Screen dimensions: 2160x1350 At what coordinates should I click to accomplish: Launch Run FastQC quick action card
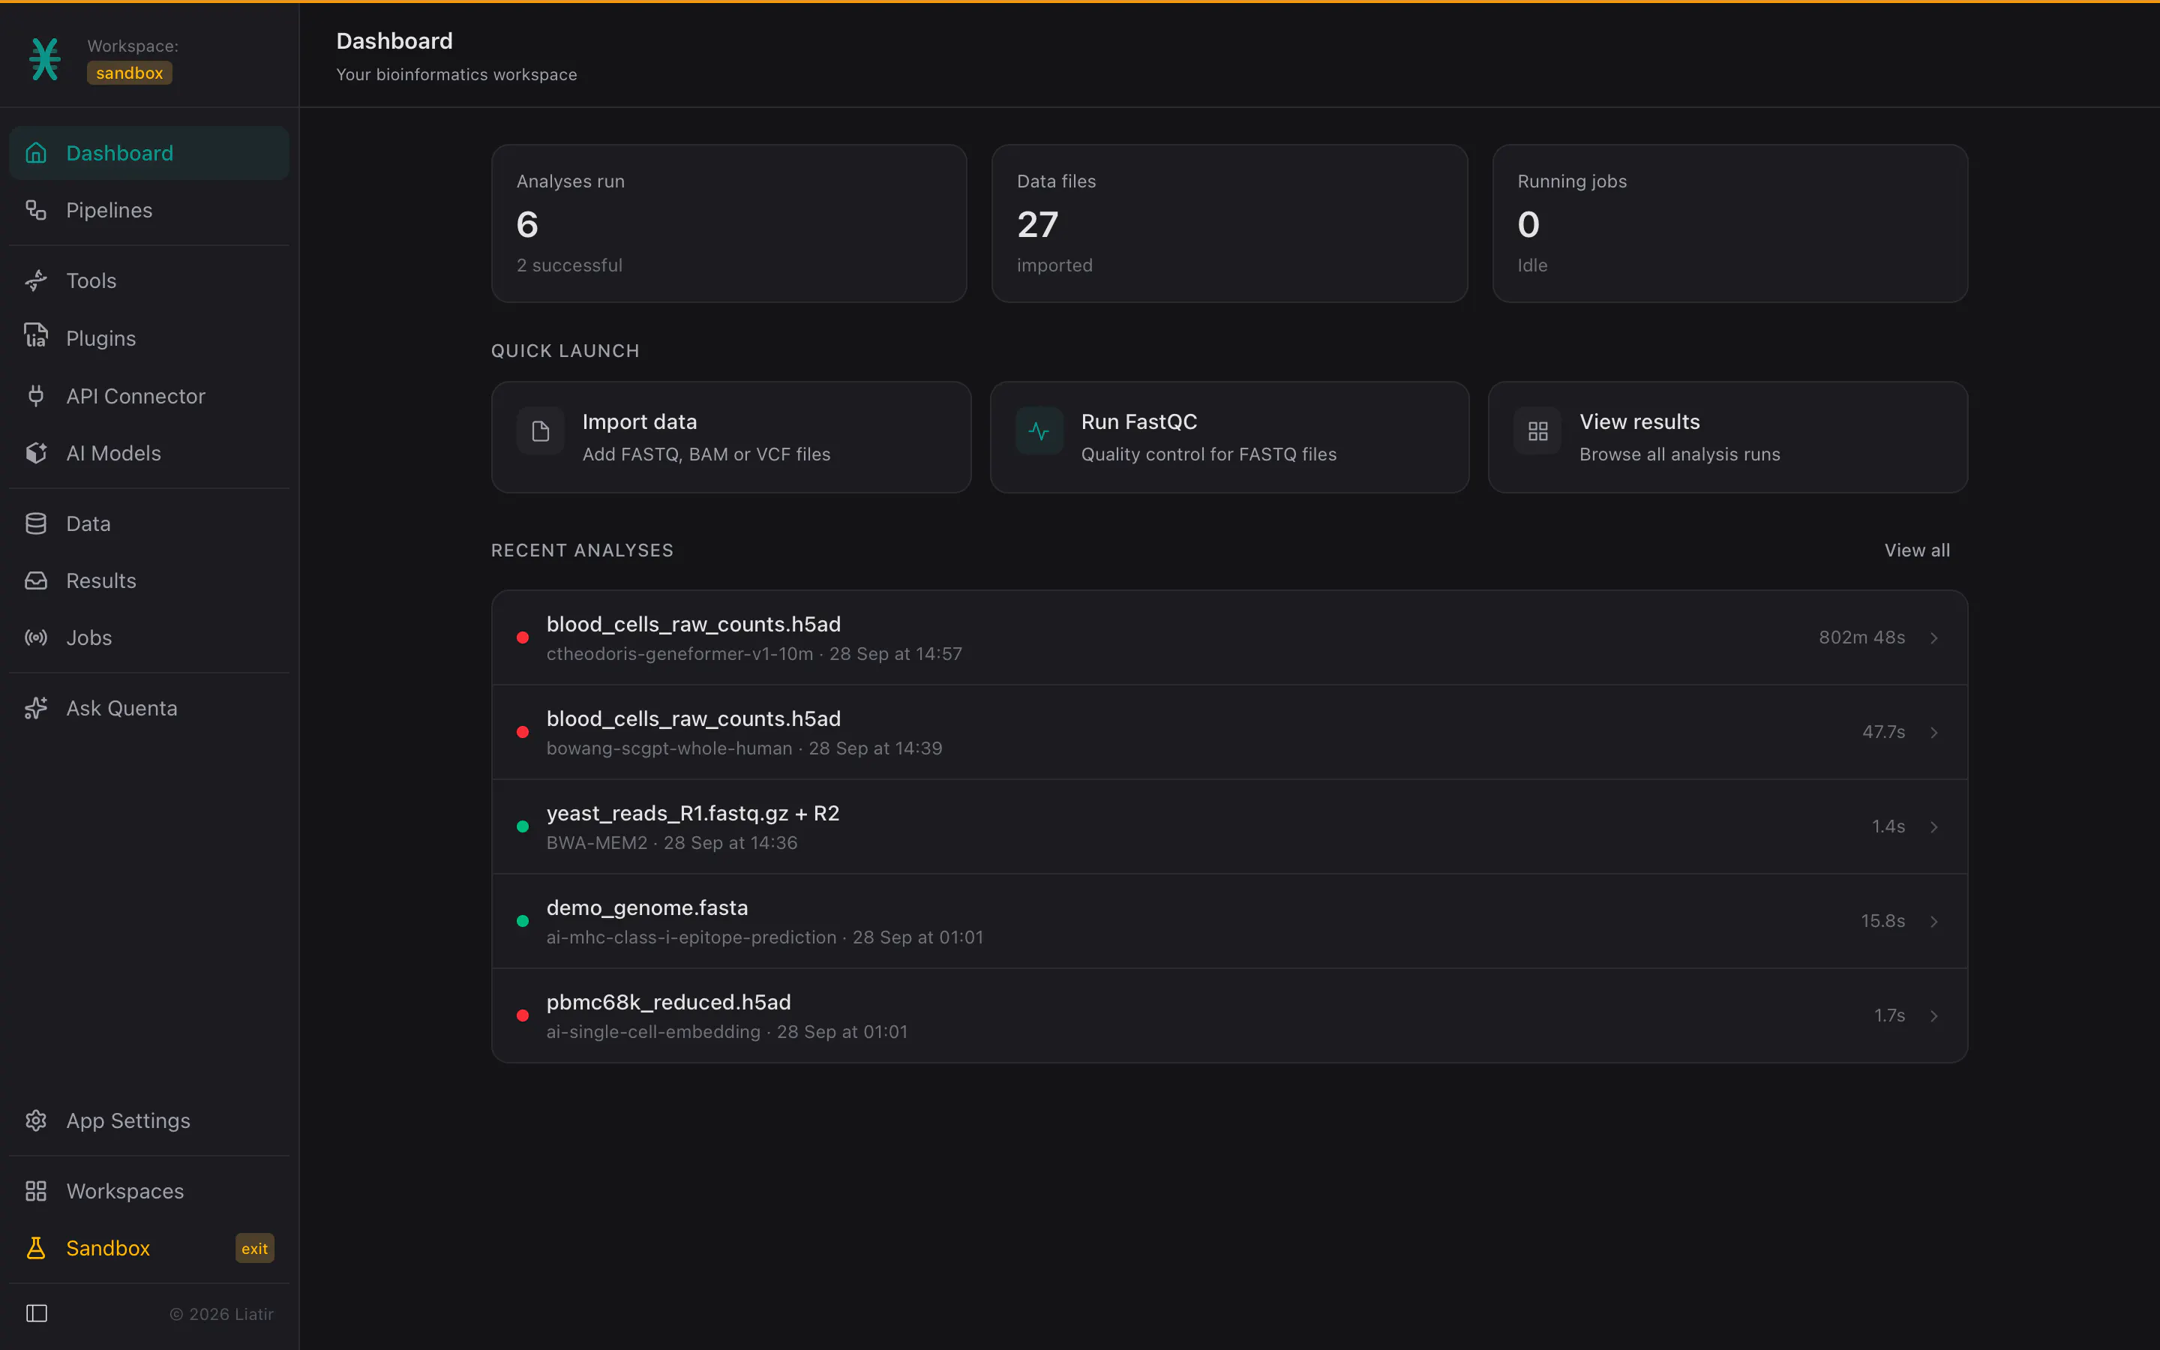coord(1229,437)
